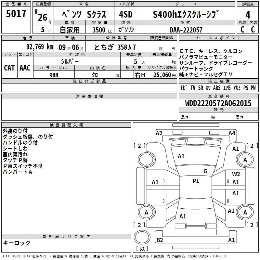Screen dimensions: 260x260
Task: Click the G windshield chip marker
Action: click(205, 171)
